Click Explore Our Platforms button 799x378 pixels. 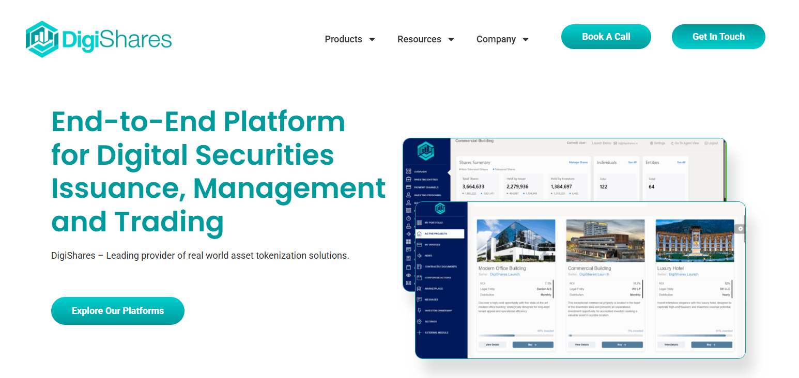pos(118,311)
